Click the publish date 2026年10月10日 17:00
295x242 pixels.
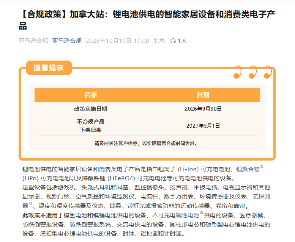pyautogui.click(x=117, y=41)
